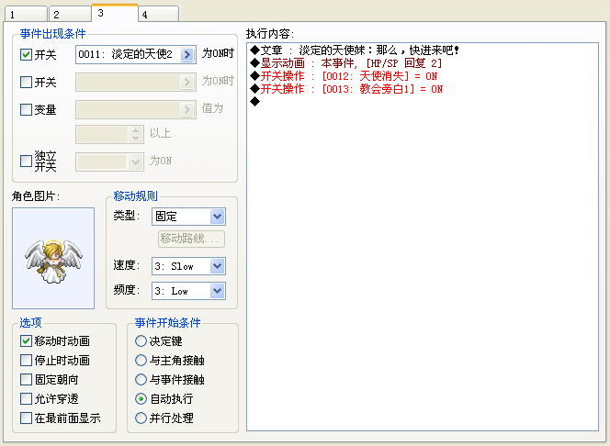Switch to event page tab 1
610x446 pixels.
point(26,15)
